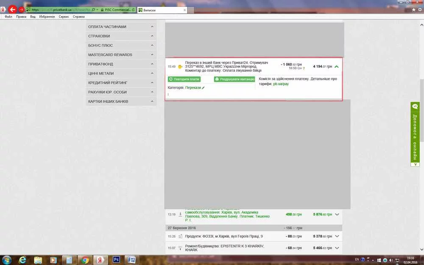Open browser favorites star

tap(414, 9)
